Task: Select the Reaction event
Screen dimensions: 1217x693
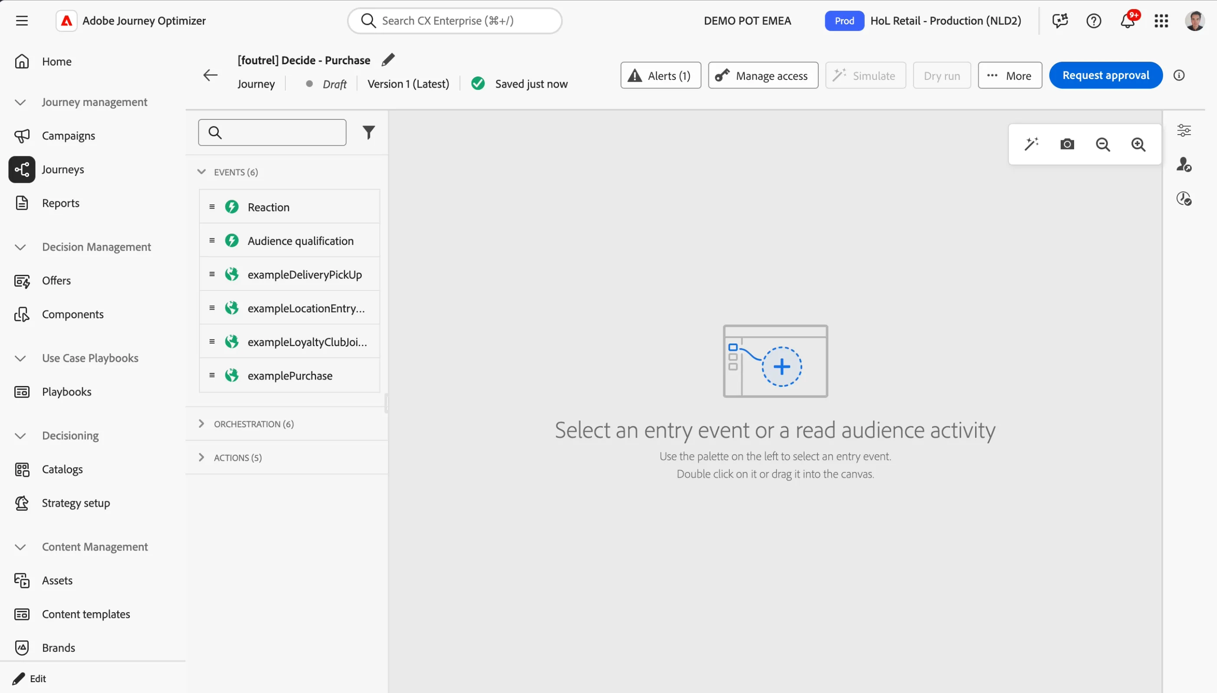Action: point(289,207)
